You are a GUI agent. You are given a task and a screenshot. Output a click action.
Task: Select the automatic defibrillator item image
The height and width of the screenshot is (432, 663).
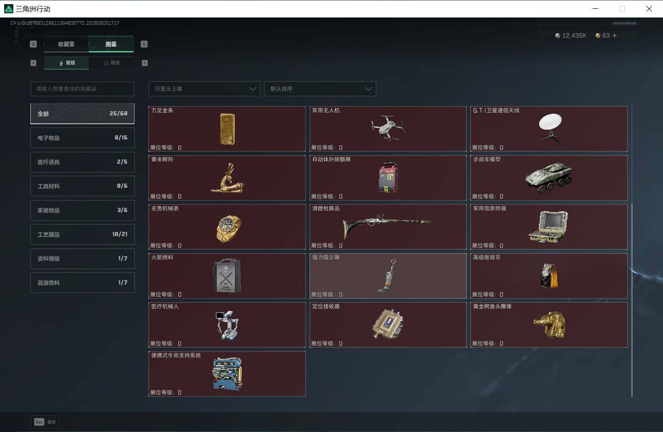point(388,178)
